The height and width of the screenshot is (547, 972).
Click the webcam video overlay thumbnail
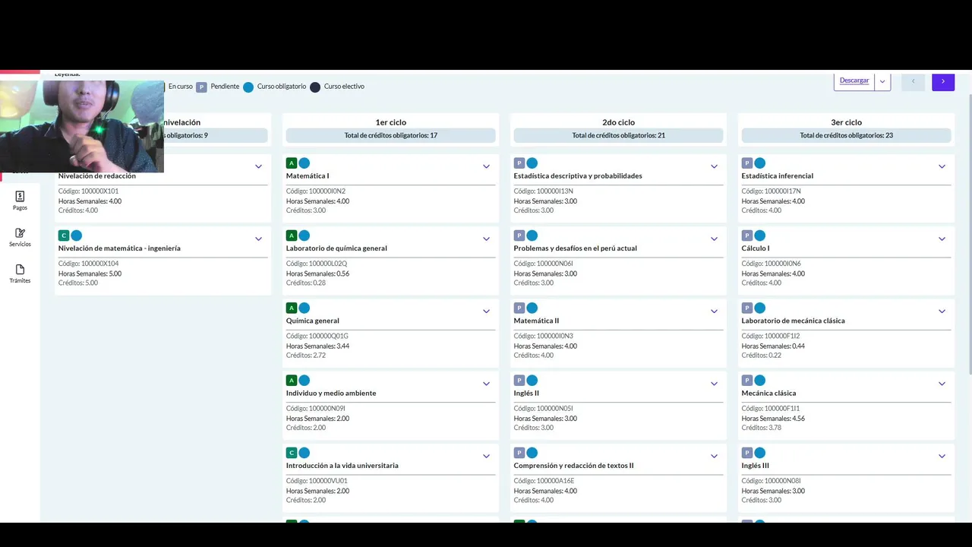click(82, 126)
